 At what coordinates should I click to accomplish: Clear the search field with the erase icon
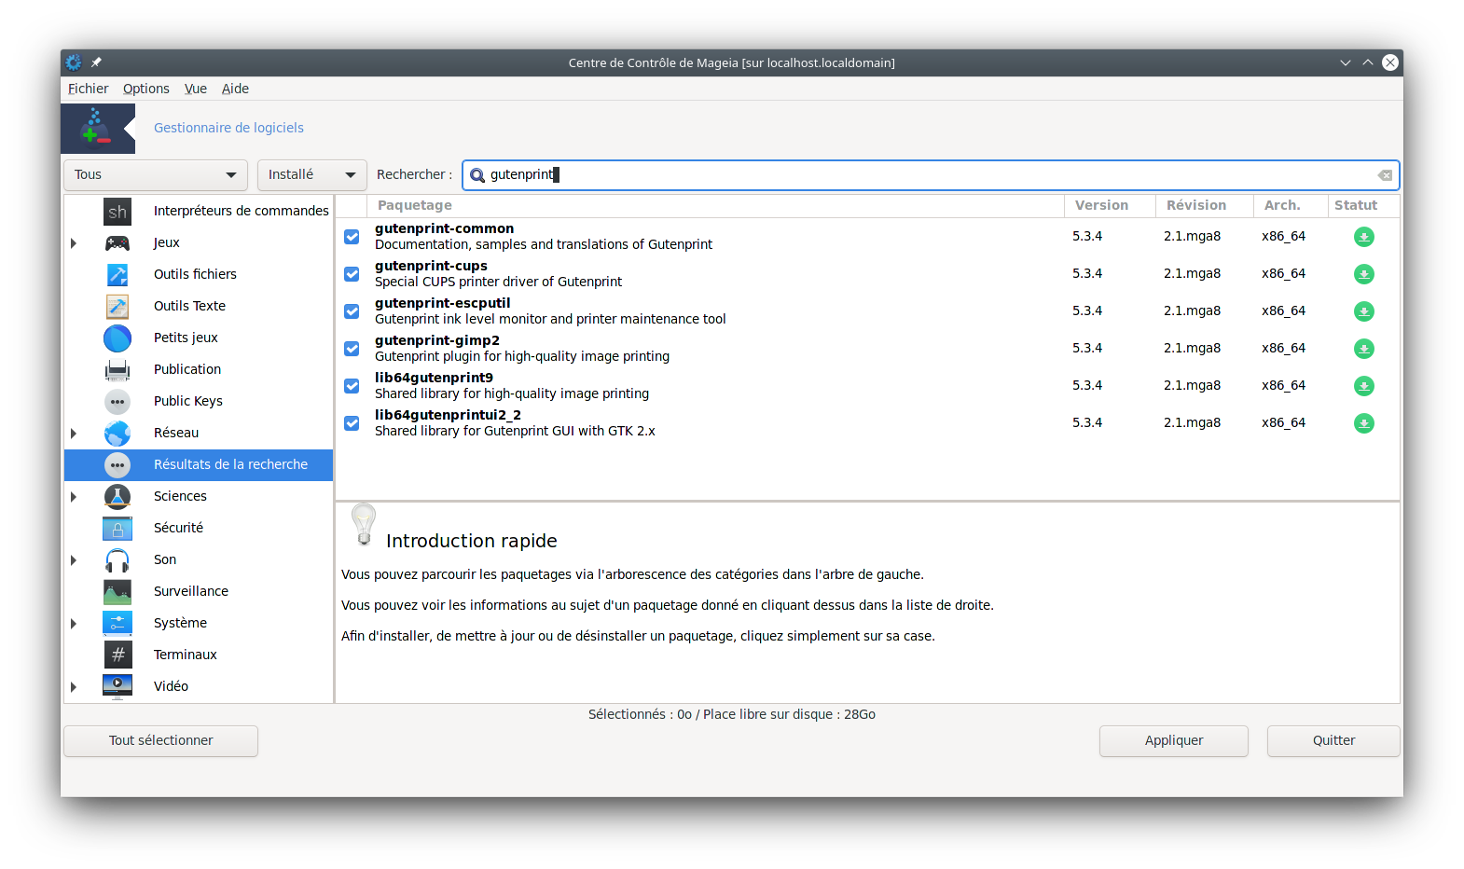tap(1385, 175)
